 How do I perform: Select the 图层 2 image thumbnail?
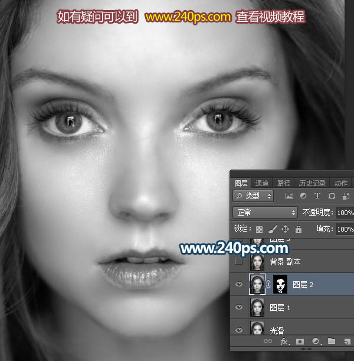[x=257, y=284]
